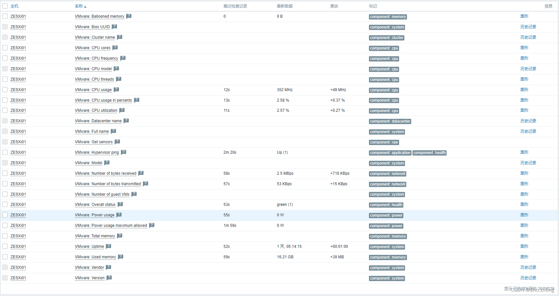
Task: Click component: raw tag
Action: coord(384,142)
